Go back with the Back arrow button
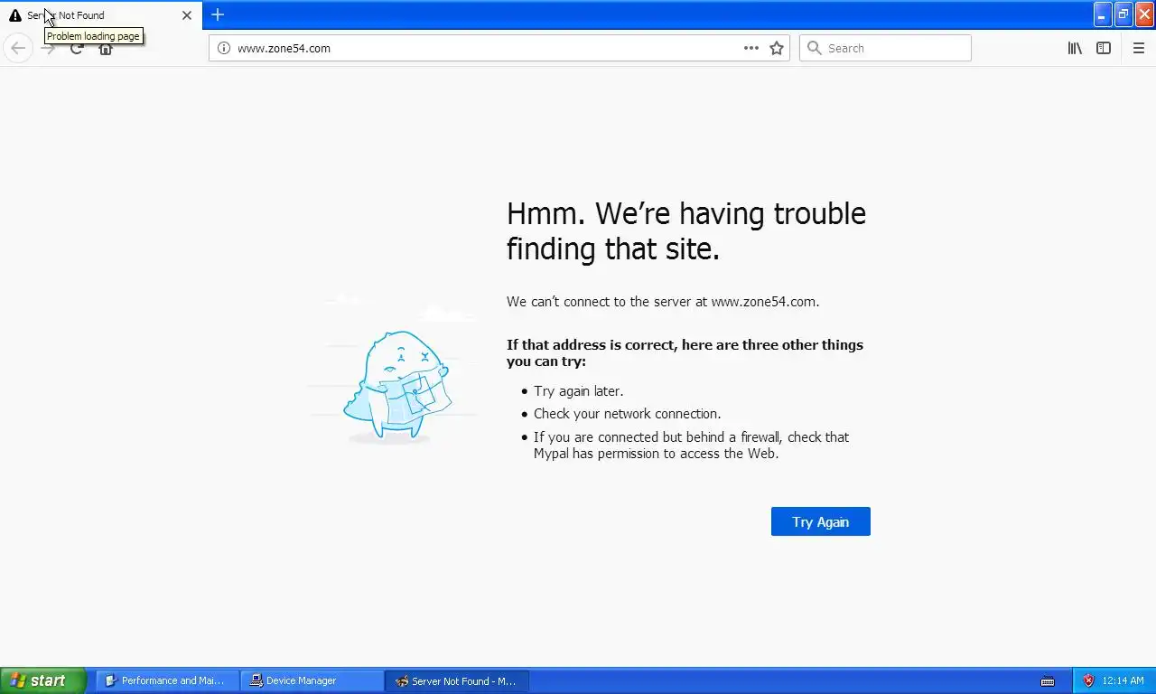The image size is (1156, 694). point(18,48)
